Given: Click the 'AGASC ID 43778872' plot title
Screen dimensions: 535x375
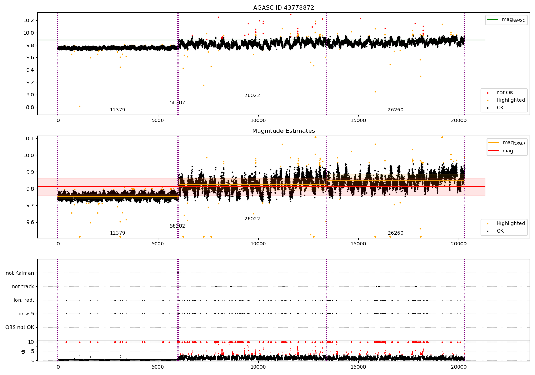Looking at the screenshot, I should pos(284,7).
